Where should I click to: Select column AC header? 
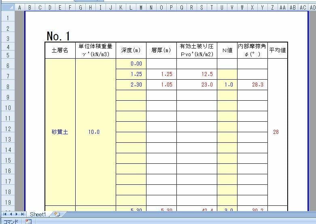pyautogui.click(x=303, y=8)
